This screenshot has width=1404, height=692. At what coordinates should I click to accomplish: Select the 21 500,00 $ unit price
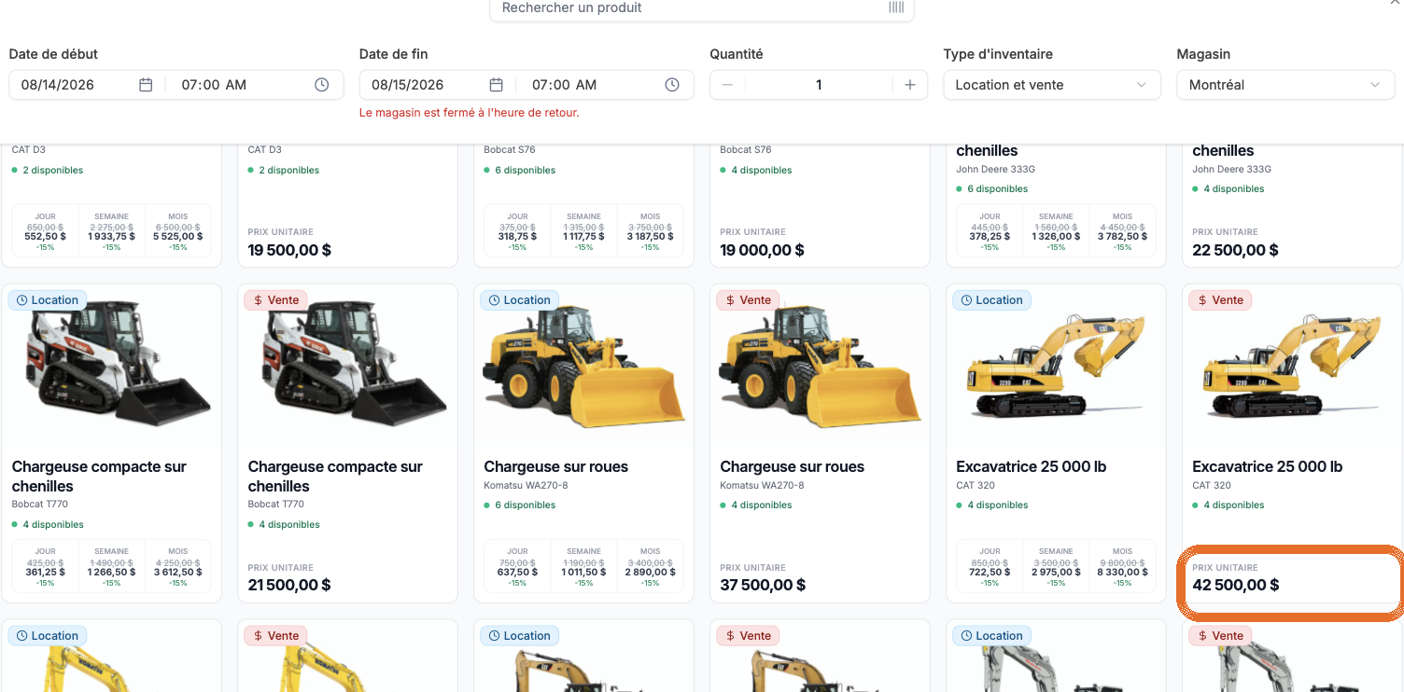(x=289, y=585)
